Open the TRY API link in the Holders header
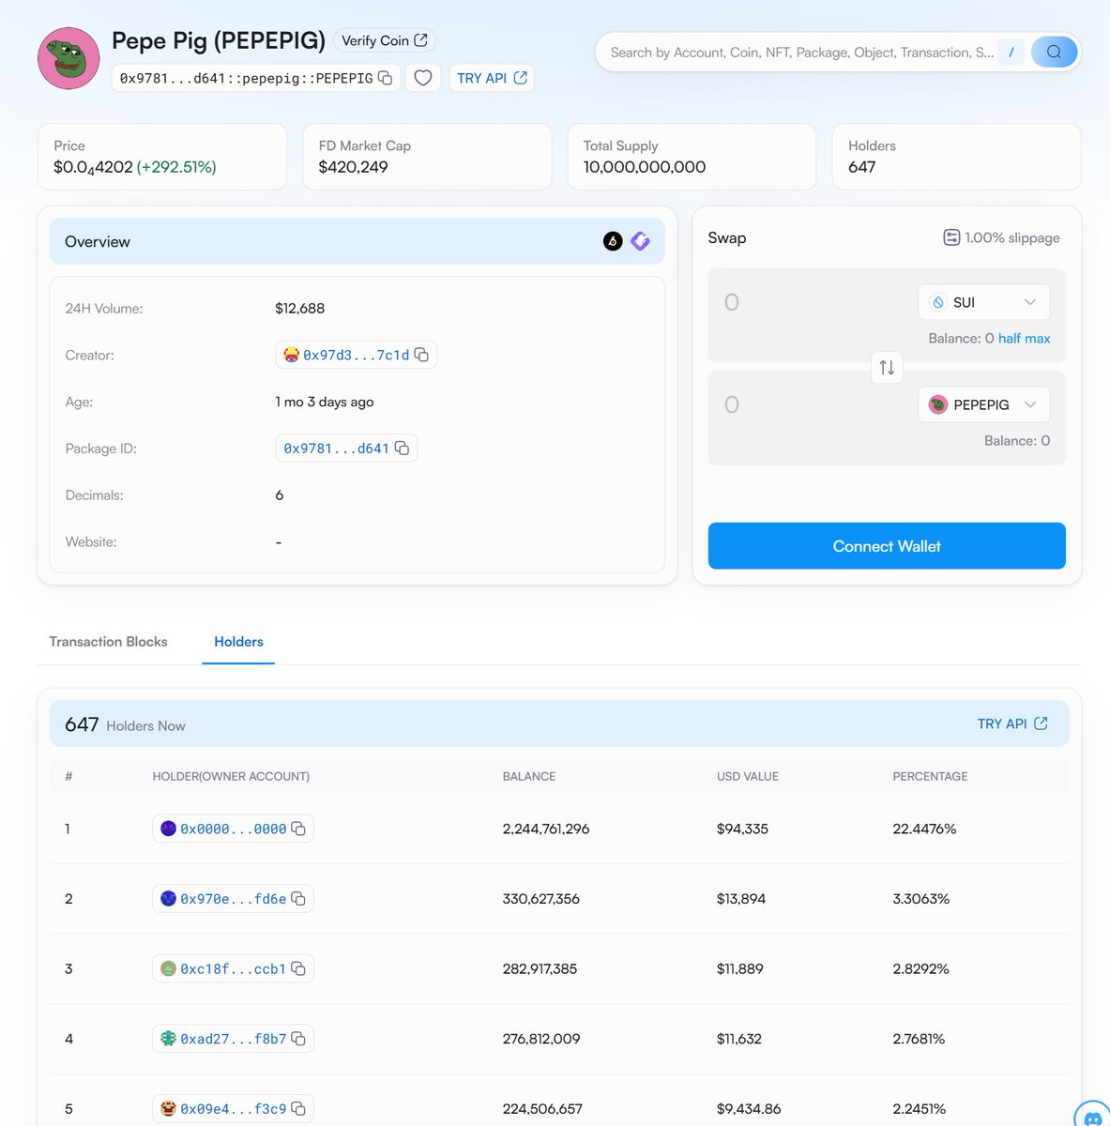This screenshot has height=1126, width=1110. [1012, 723]
